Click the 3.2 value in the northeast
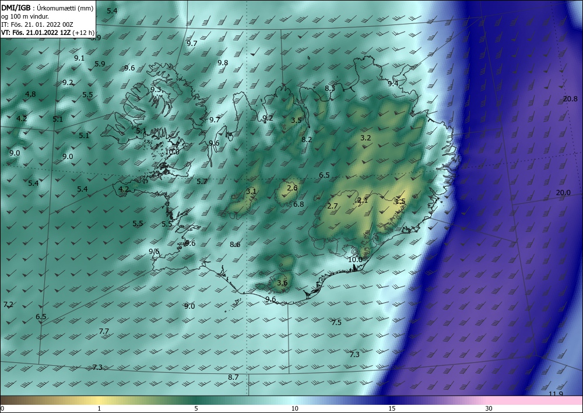The height and width of the screenshot is (413, 583). [x=366, y=138]
